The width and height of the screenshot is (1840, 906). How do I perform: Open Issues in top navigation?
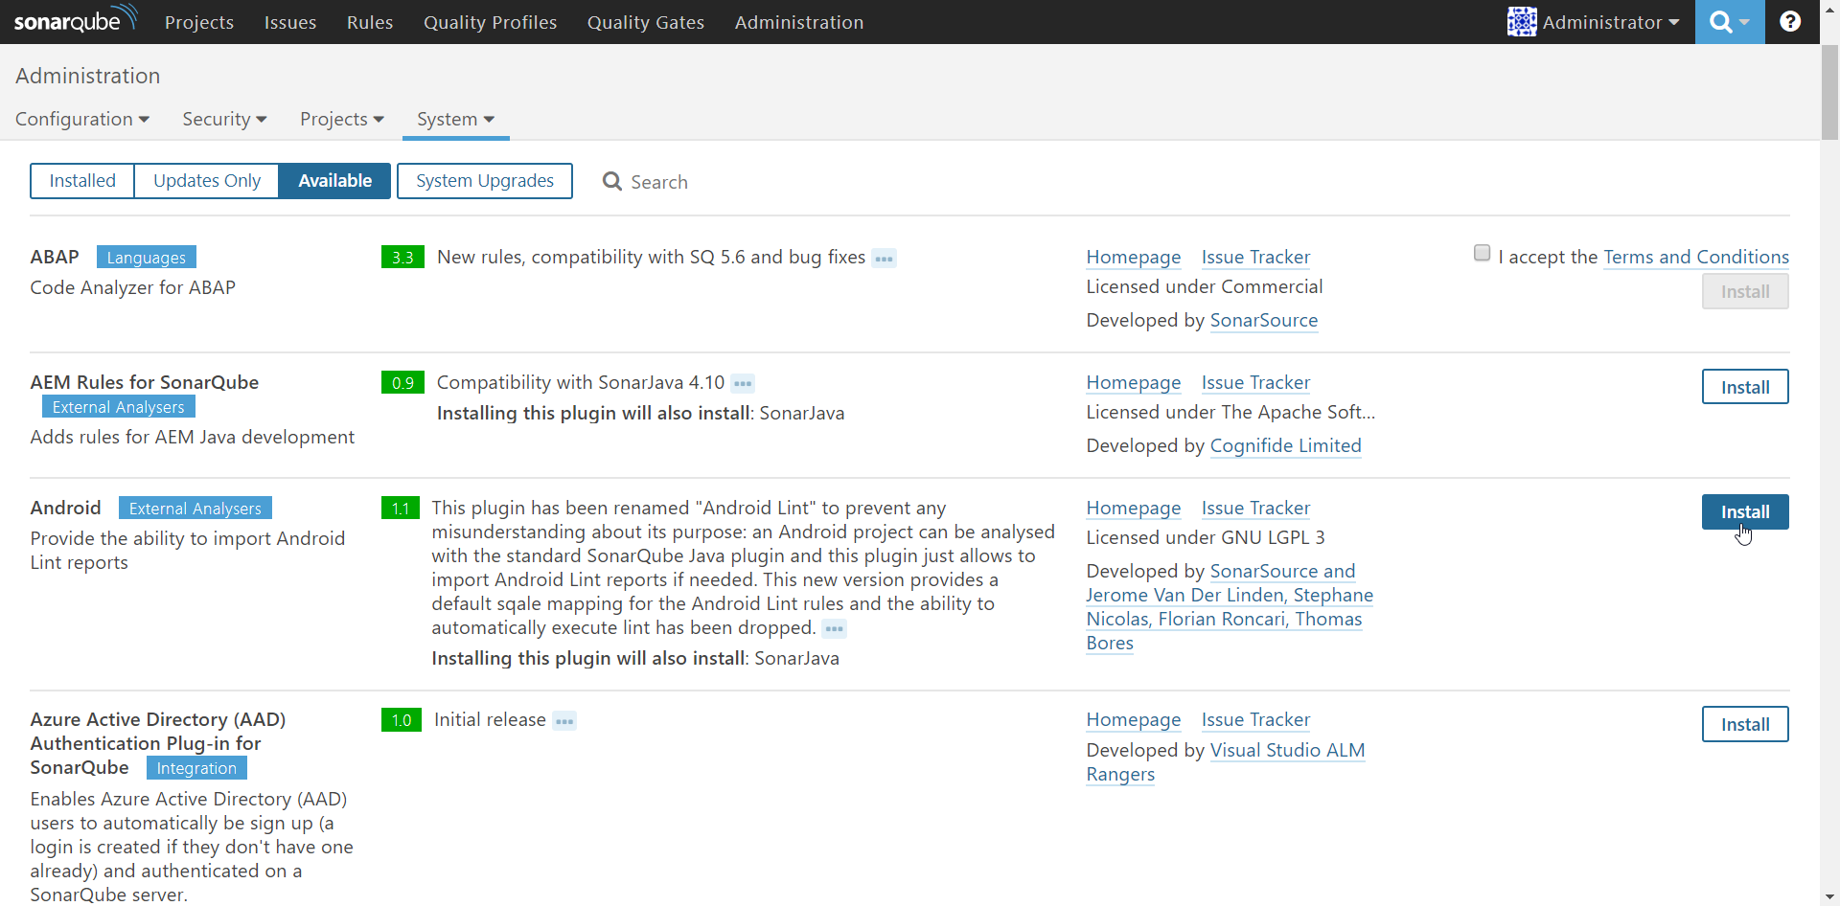tap(290, 22)
